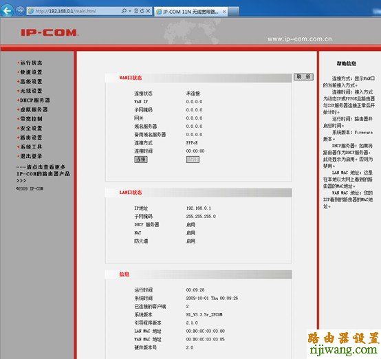Viewport: 381px width, 359px height.
Task: Click the WAN IP value 0.0.0.0
Action: tap(194, 102)
